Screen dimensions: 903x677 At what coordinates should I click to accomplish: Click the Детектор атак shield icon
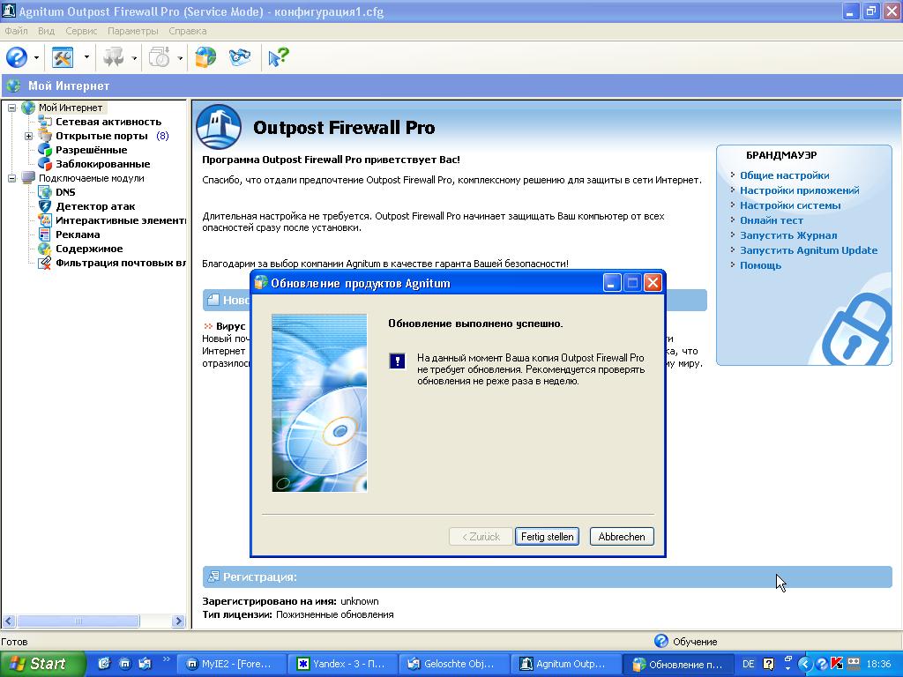coord(45,206)
